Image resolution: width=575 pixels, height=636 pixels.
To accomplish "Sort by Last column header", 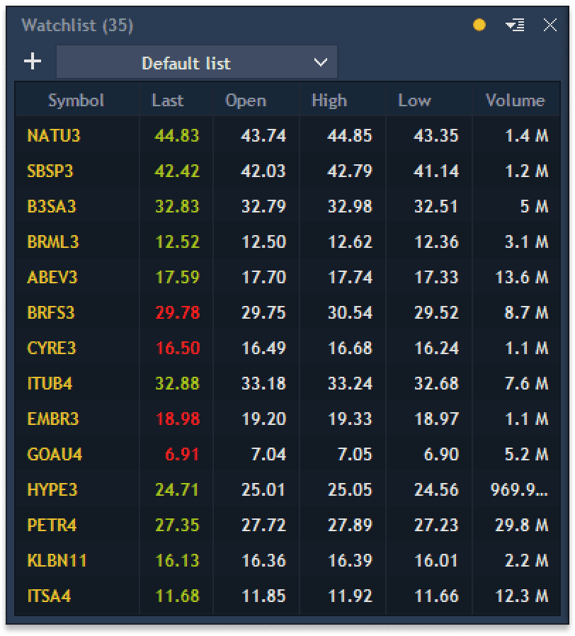I will [168, 101].
